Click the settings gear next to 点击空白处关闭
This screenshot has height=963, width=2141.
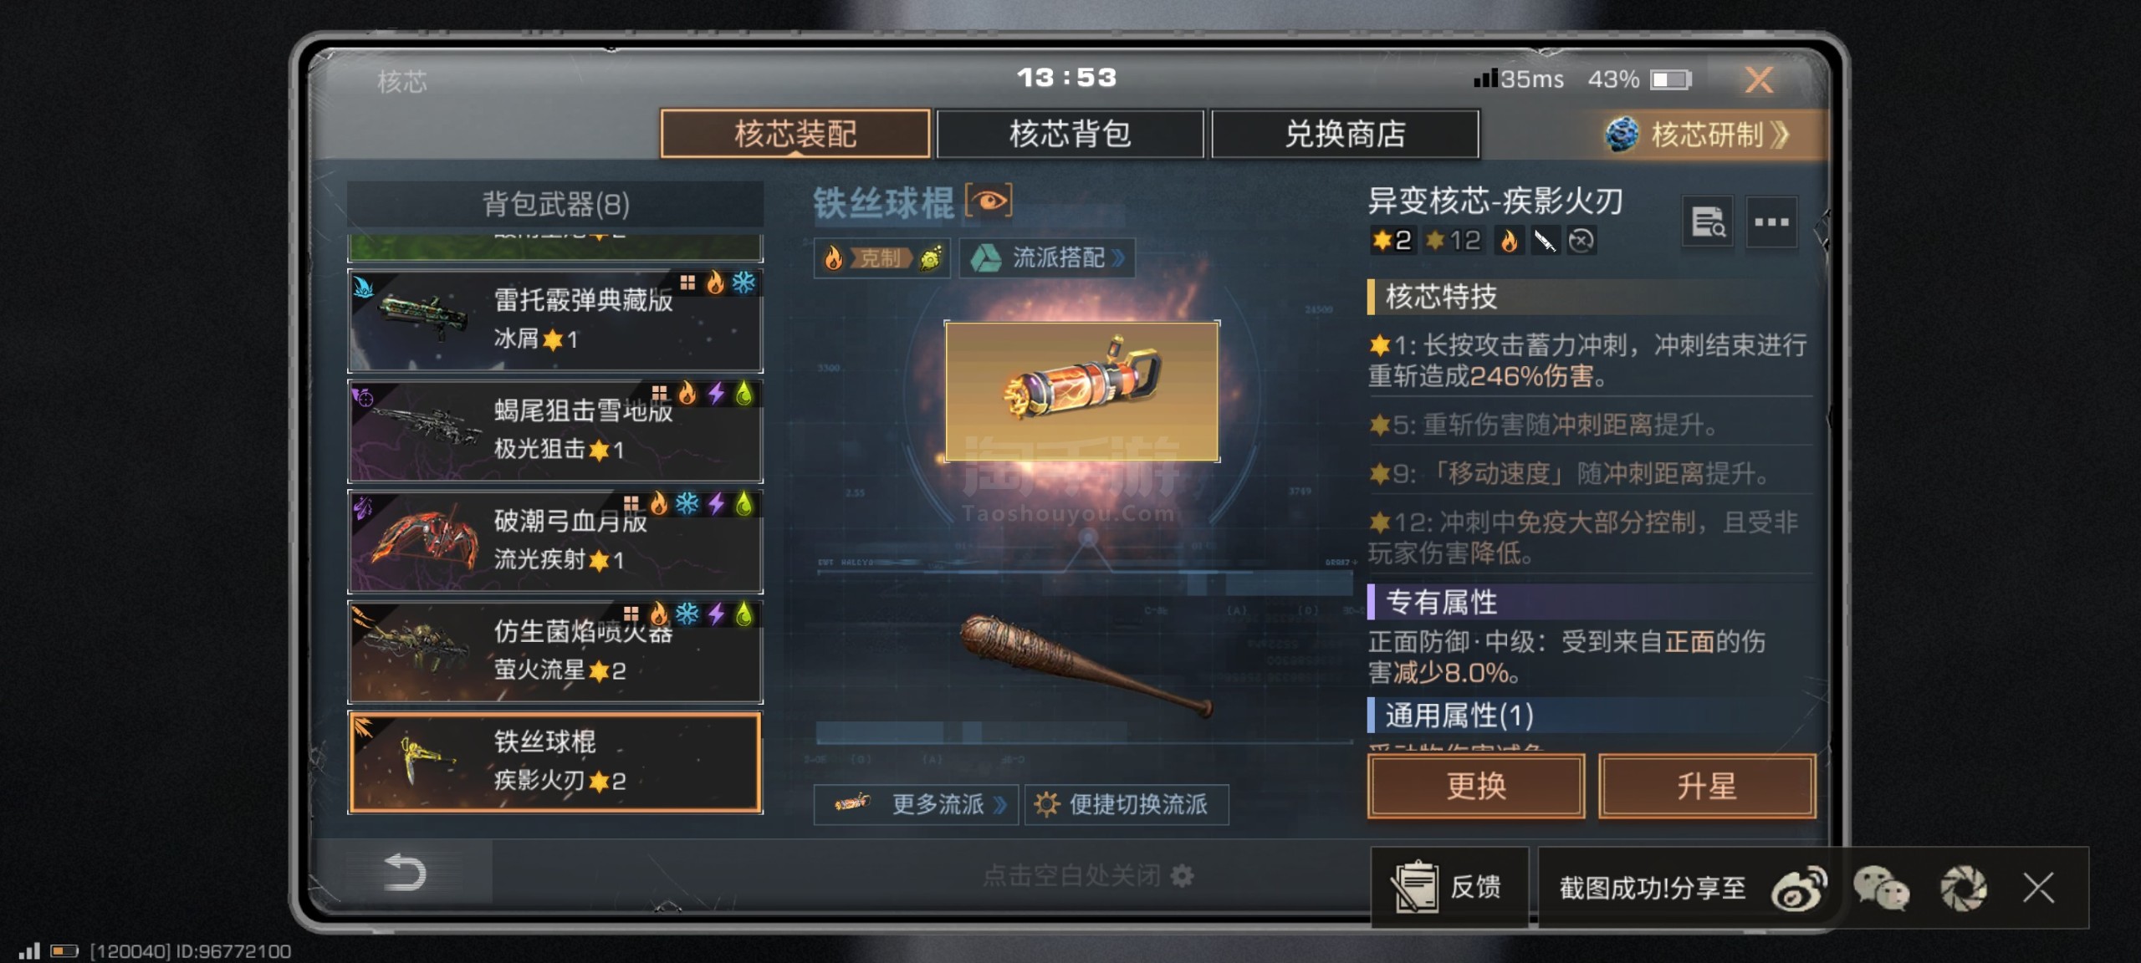pos(1182,875)
